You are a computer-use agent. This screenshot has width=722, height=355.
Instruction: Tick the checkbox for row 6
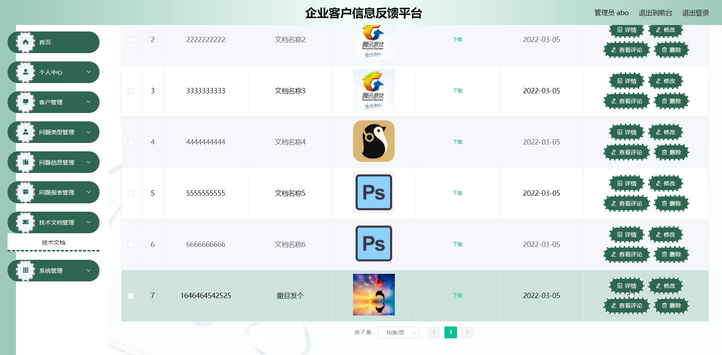pyautogui.click(x=131, y=245)
